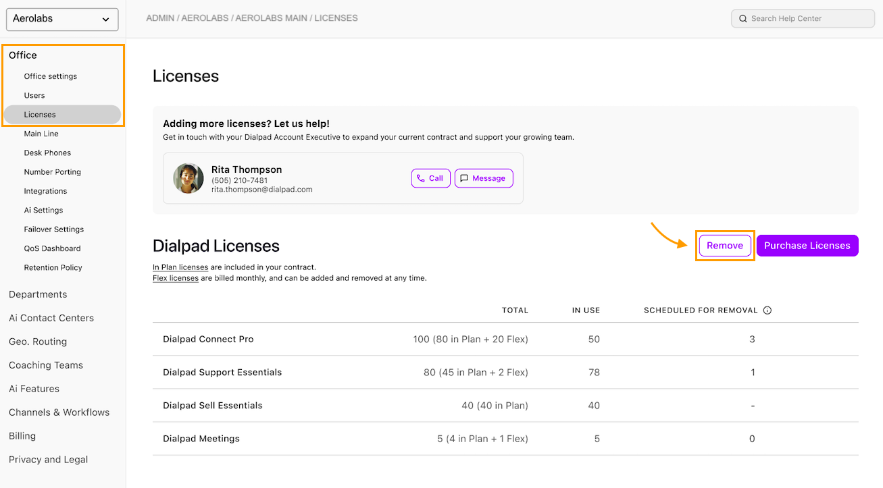Image resolution: width=883 pixels, height=488 pixels.
Task: Click phone number (505) 210-7481
Action: (x=239, y=180)
